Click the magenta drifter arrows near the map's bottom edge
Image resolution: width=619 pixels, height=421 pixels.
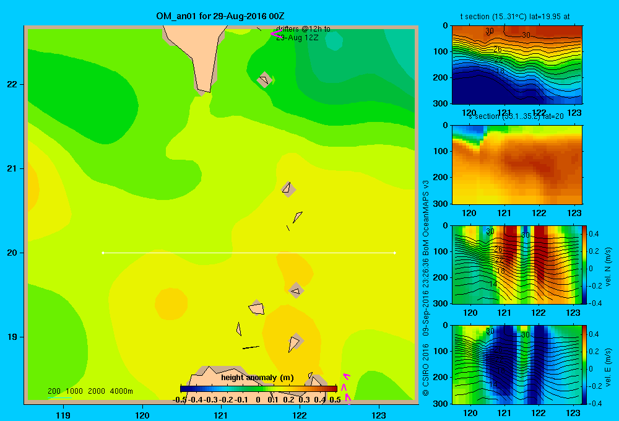tap(346, 389)
